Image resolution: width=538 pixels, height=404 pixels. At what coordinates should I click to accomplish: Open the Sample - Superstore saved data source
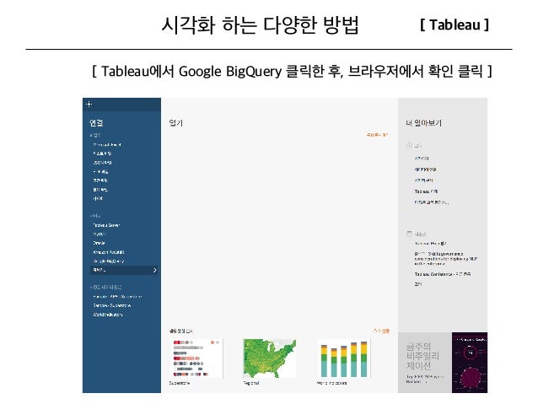click(x=112, y=305)
